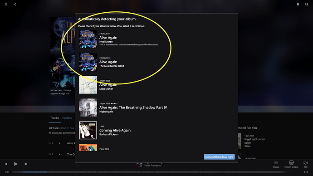Viewport: 313px width, 176px height.
Task: Open Inget nytt under solen recommendation
Action: pos(254,141)
